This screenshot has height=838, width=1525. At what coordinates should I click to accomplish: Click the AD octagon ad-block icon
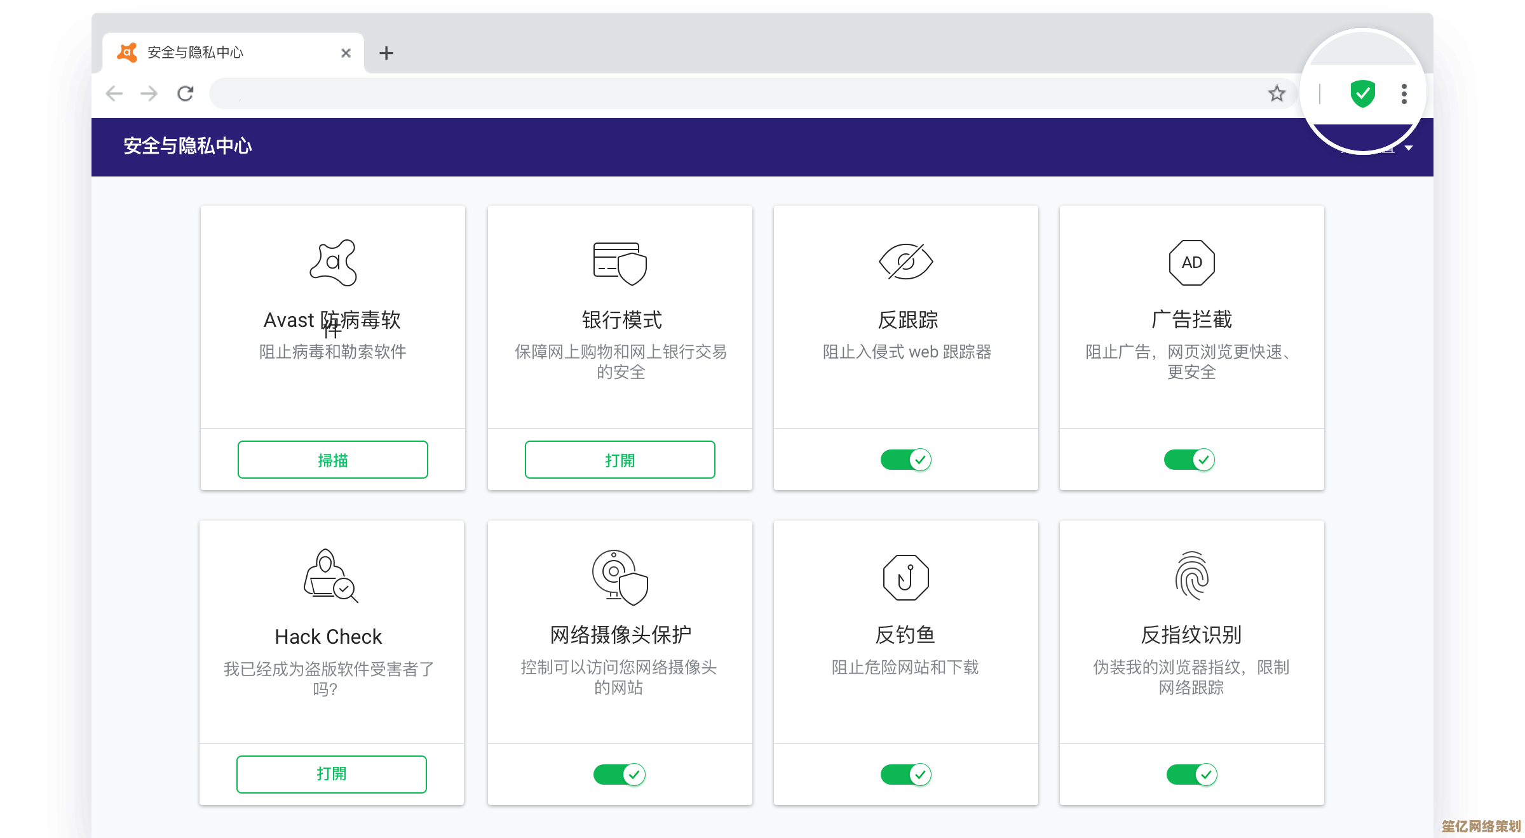tap(1191, 262)
